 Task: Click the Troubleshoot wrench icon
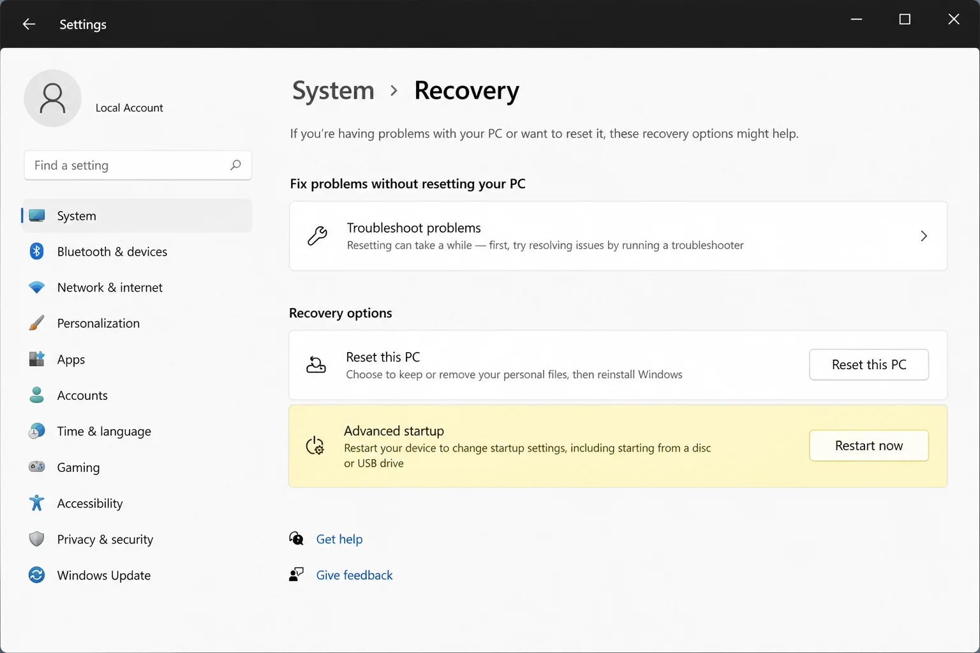317,236
